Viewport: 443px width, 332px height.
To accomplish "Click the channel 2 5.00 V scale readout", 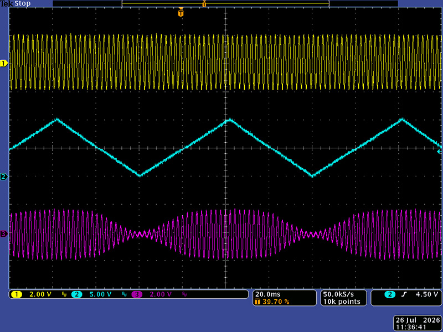I will 101,294.
